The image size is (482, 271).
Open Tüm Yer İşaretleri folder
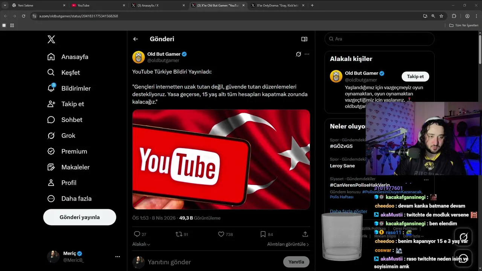[464, 25]
